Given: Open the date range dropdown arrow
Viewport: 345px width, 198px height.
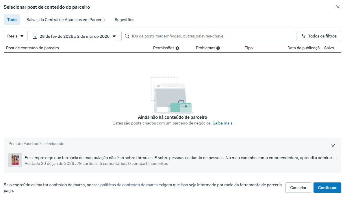Looking at the screenshot, I should click(x=114, y=36).
